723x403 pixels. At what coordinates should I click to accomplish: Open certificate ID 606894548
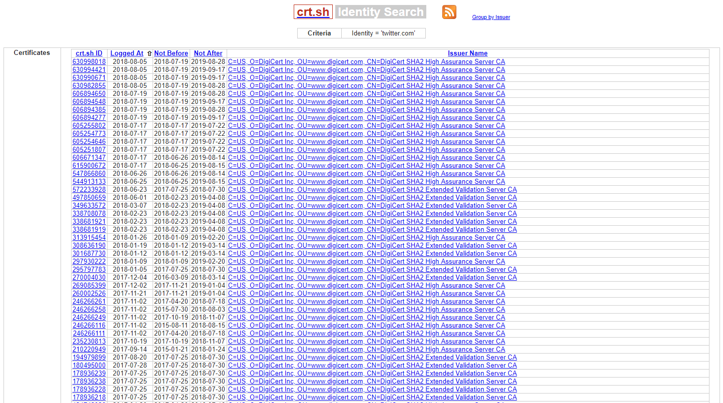[89, 102]
